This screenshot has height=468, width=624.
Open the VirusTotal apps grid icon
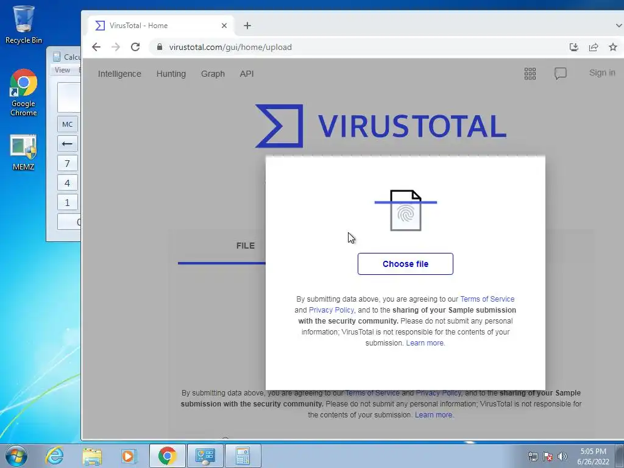tap(530, 74)
